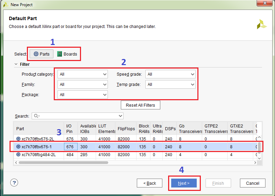
Task: Click the Cancel button
Action: point(253,183)
